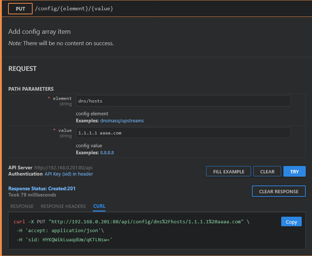Click the CLEAR RESPONSE button

[278, 191]
